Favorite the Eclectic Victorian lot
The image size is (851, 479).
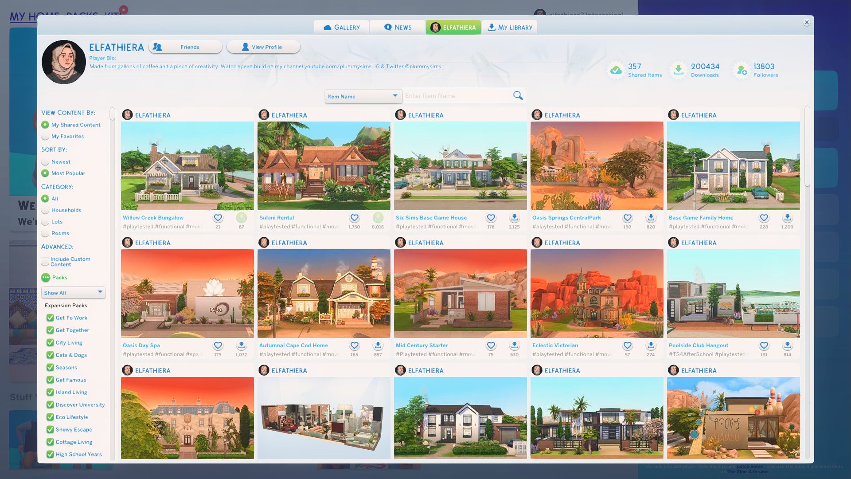627,346
